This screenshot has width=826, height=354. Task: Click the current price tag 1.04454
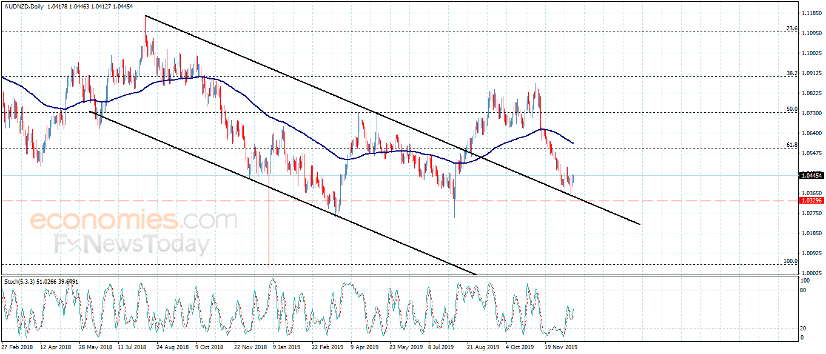(811, 176)
